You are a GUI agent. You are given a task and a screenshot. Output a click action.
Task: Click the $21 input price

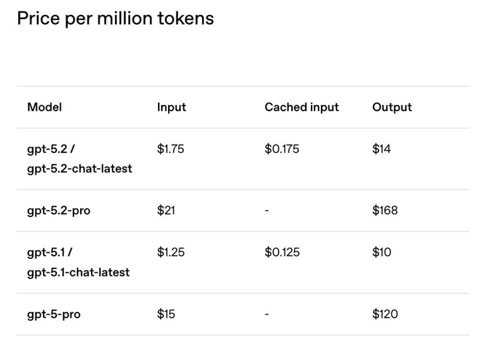(166, 210)
